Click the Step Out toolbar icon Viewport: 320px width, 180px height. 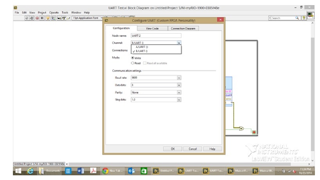[x=68, y=18]
